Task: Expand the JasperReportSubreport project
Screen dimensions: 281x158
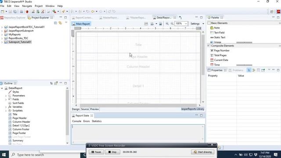Action: click(2, 31)
